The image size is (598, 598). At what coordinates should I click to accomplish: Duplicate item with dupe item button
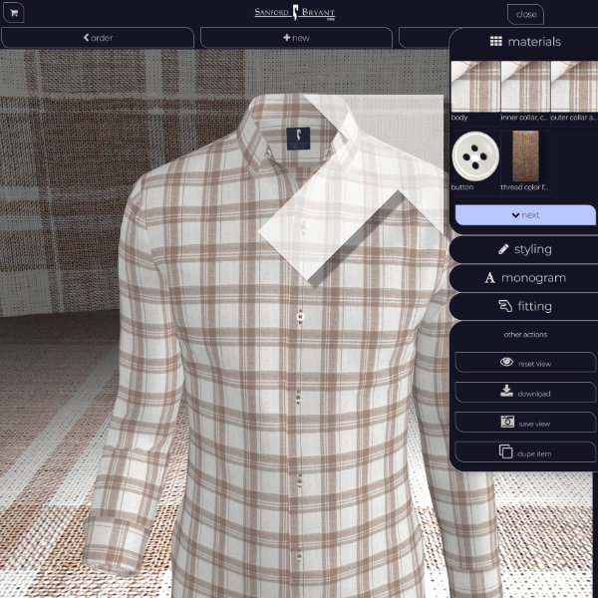tap(525, 452)
